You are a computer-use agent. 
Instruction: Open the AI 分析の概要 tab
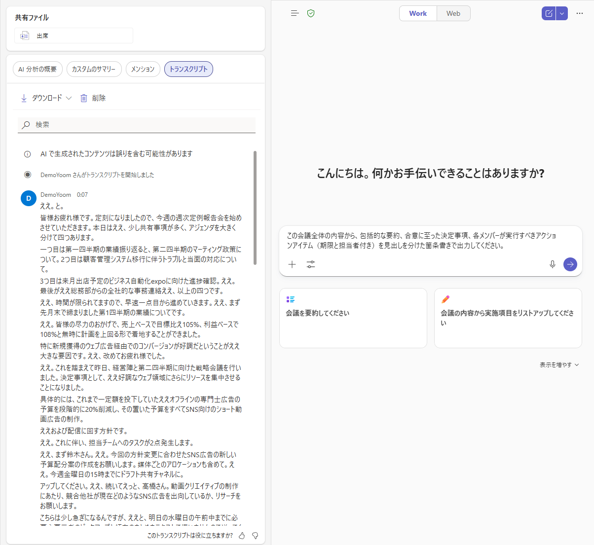pyautogui.click(x=37, y=69)
